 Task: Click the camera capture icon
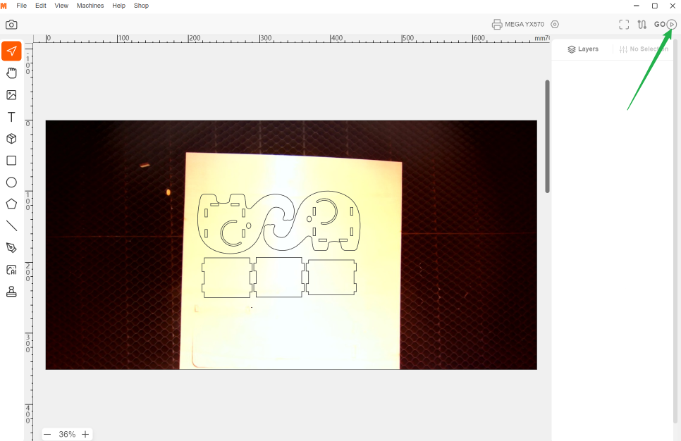pyautogui.click(x=11, y=25)
